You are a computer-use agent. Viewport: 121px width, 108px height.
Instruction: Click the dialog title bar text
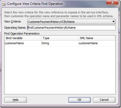pyautogui.click(x=35, y=4)
